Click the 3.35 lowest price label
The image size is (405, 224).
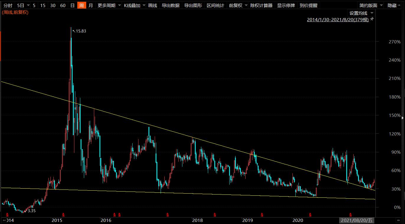point(32,211)
